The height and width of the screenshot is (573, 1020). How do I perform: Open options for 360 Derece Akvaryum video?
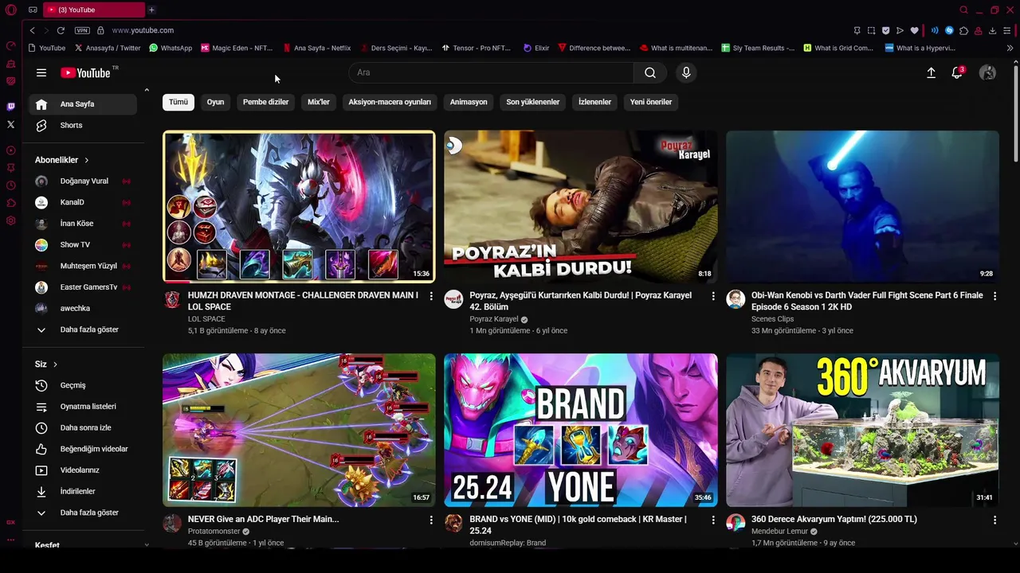tap(994, 520)
